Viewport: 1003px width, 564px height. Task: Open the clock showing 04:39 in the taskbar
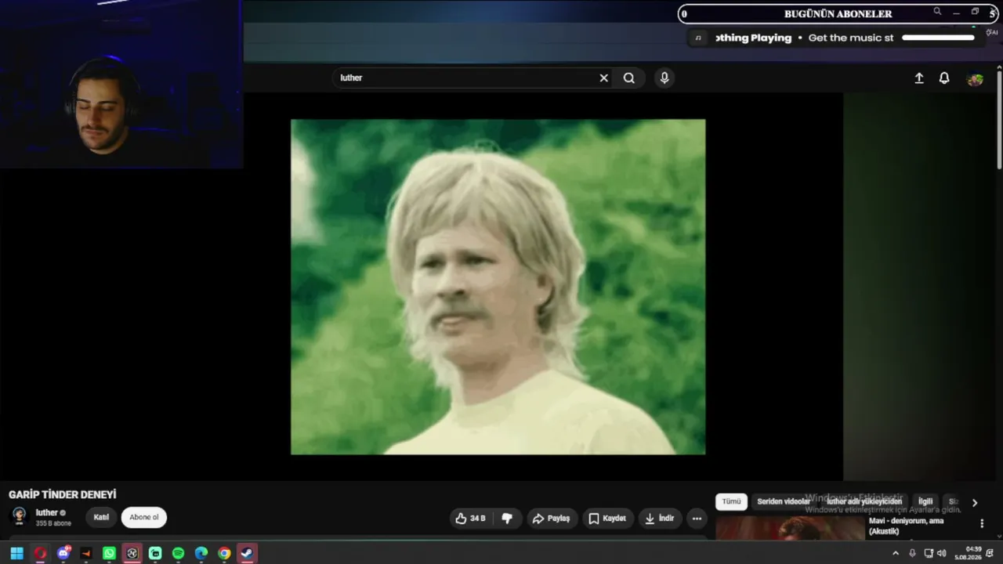[x=968, y=553]
